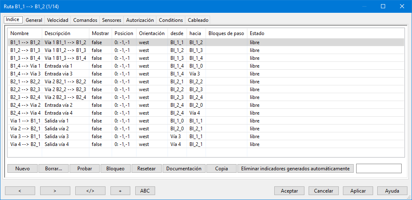Go to previous route with the < button
412x200 pixels.
coord(20,191)
